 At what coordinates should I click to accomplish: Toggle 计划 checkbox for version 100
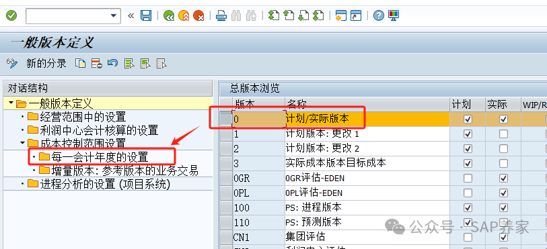(468, 207)
